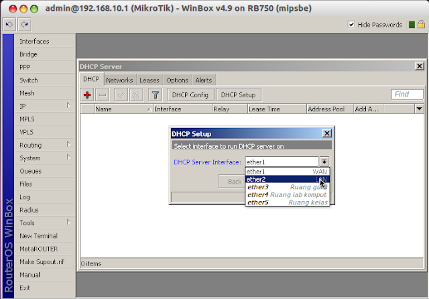The height and width of the screenshot is (299, 429).
Task: Switch to the Options tab
Action: click(177, 80)
